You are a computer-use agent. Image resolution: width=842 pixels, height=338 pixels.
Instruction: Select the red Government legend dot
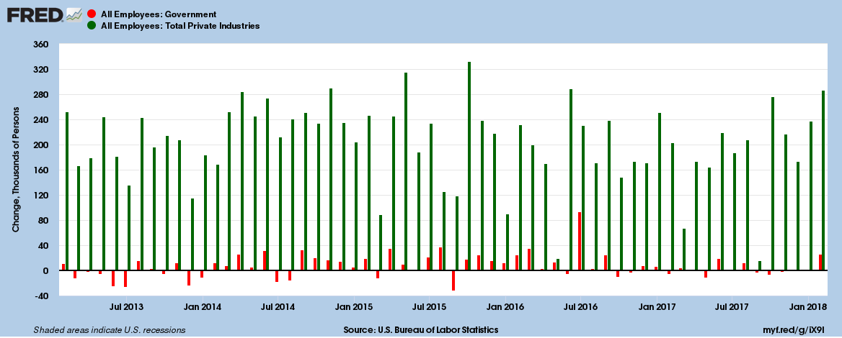coord(91,14)
